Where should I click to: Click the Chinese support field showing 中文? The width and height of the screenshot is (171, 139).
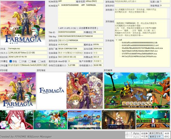tap(98, 53)
